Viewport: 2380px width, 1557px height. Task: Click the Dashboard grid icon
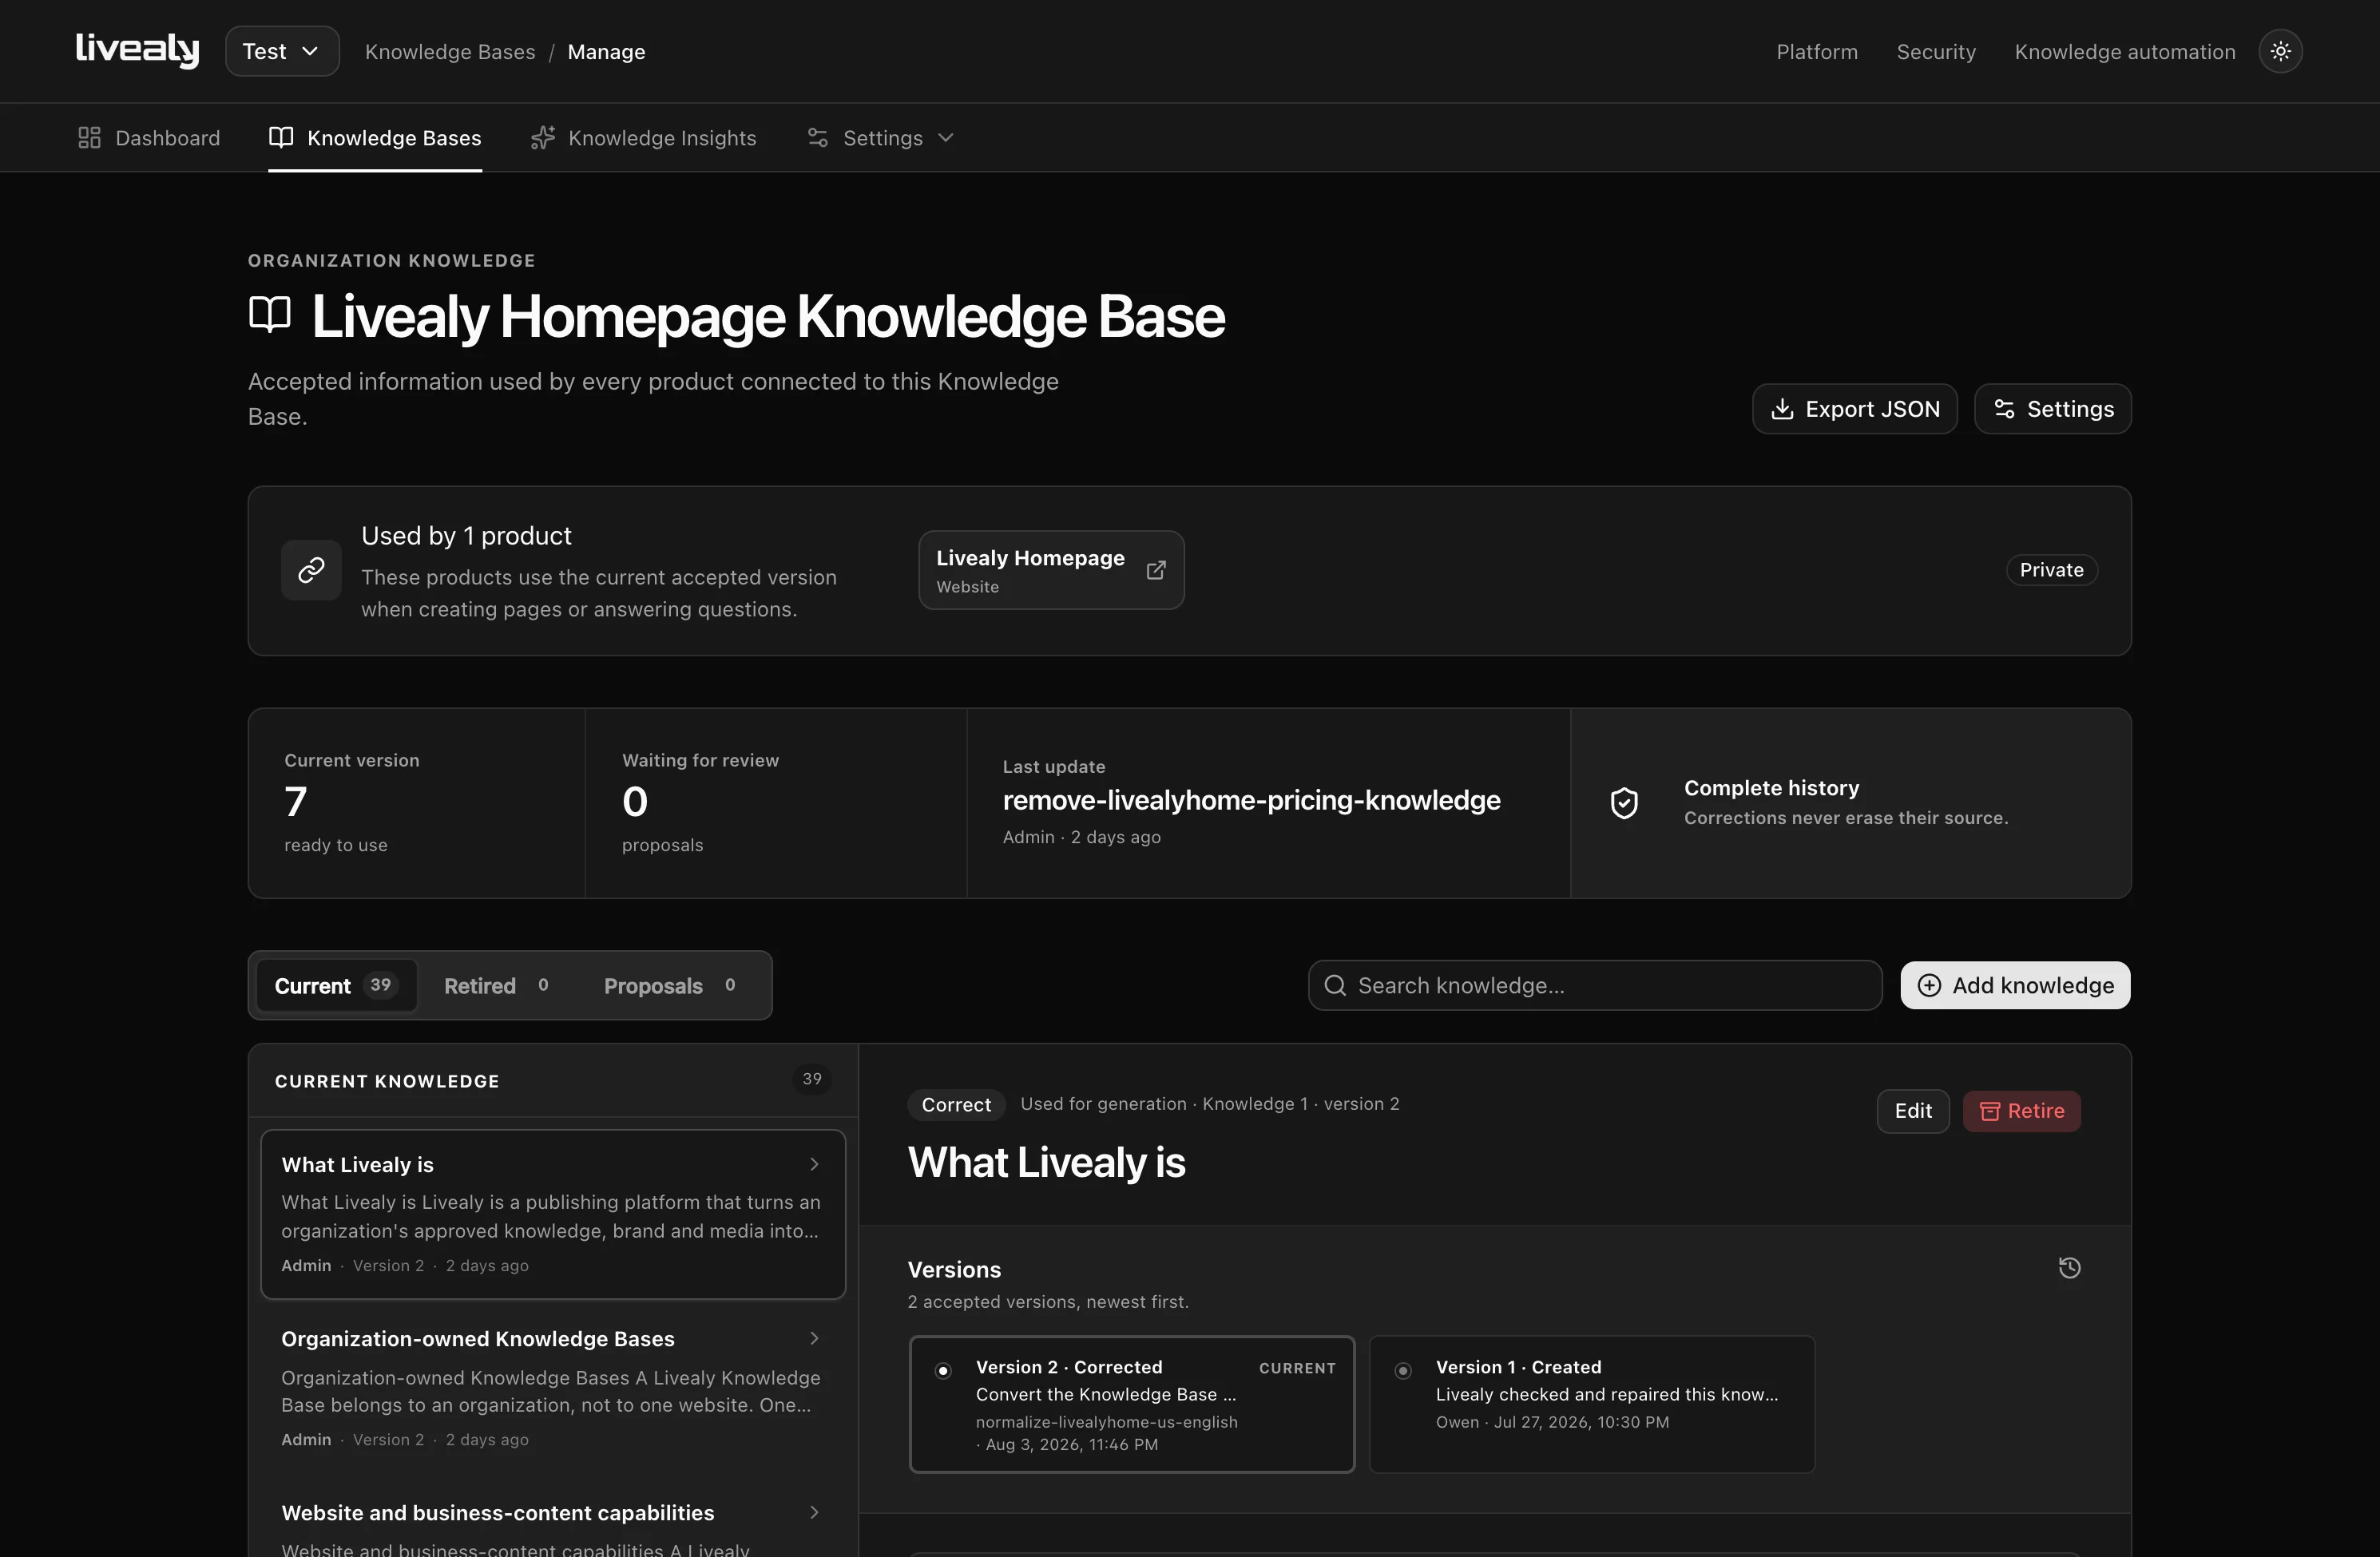coord(89,137)
